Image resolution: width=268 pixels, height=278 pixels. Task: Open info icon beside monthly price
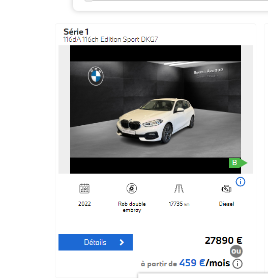coord(237,264)
